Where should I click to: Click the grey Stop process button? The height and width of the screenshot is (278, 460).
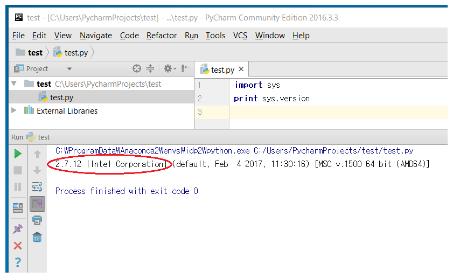click(18, 170)
